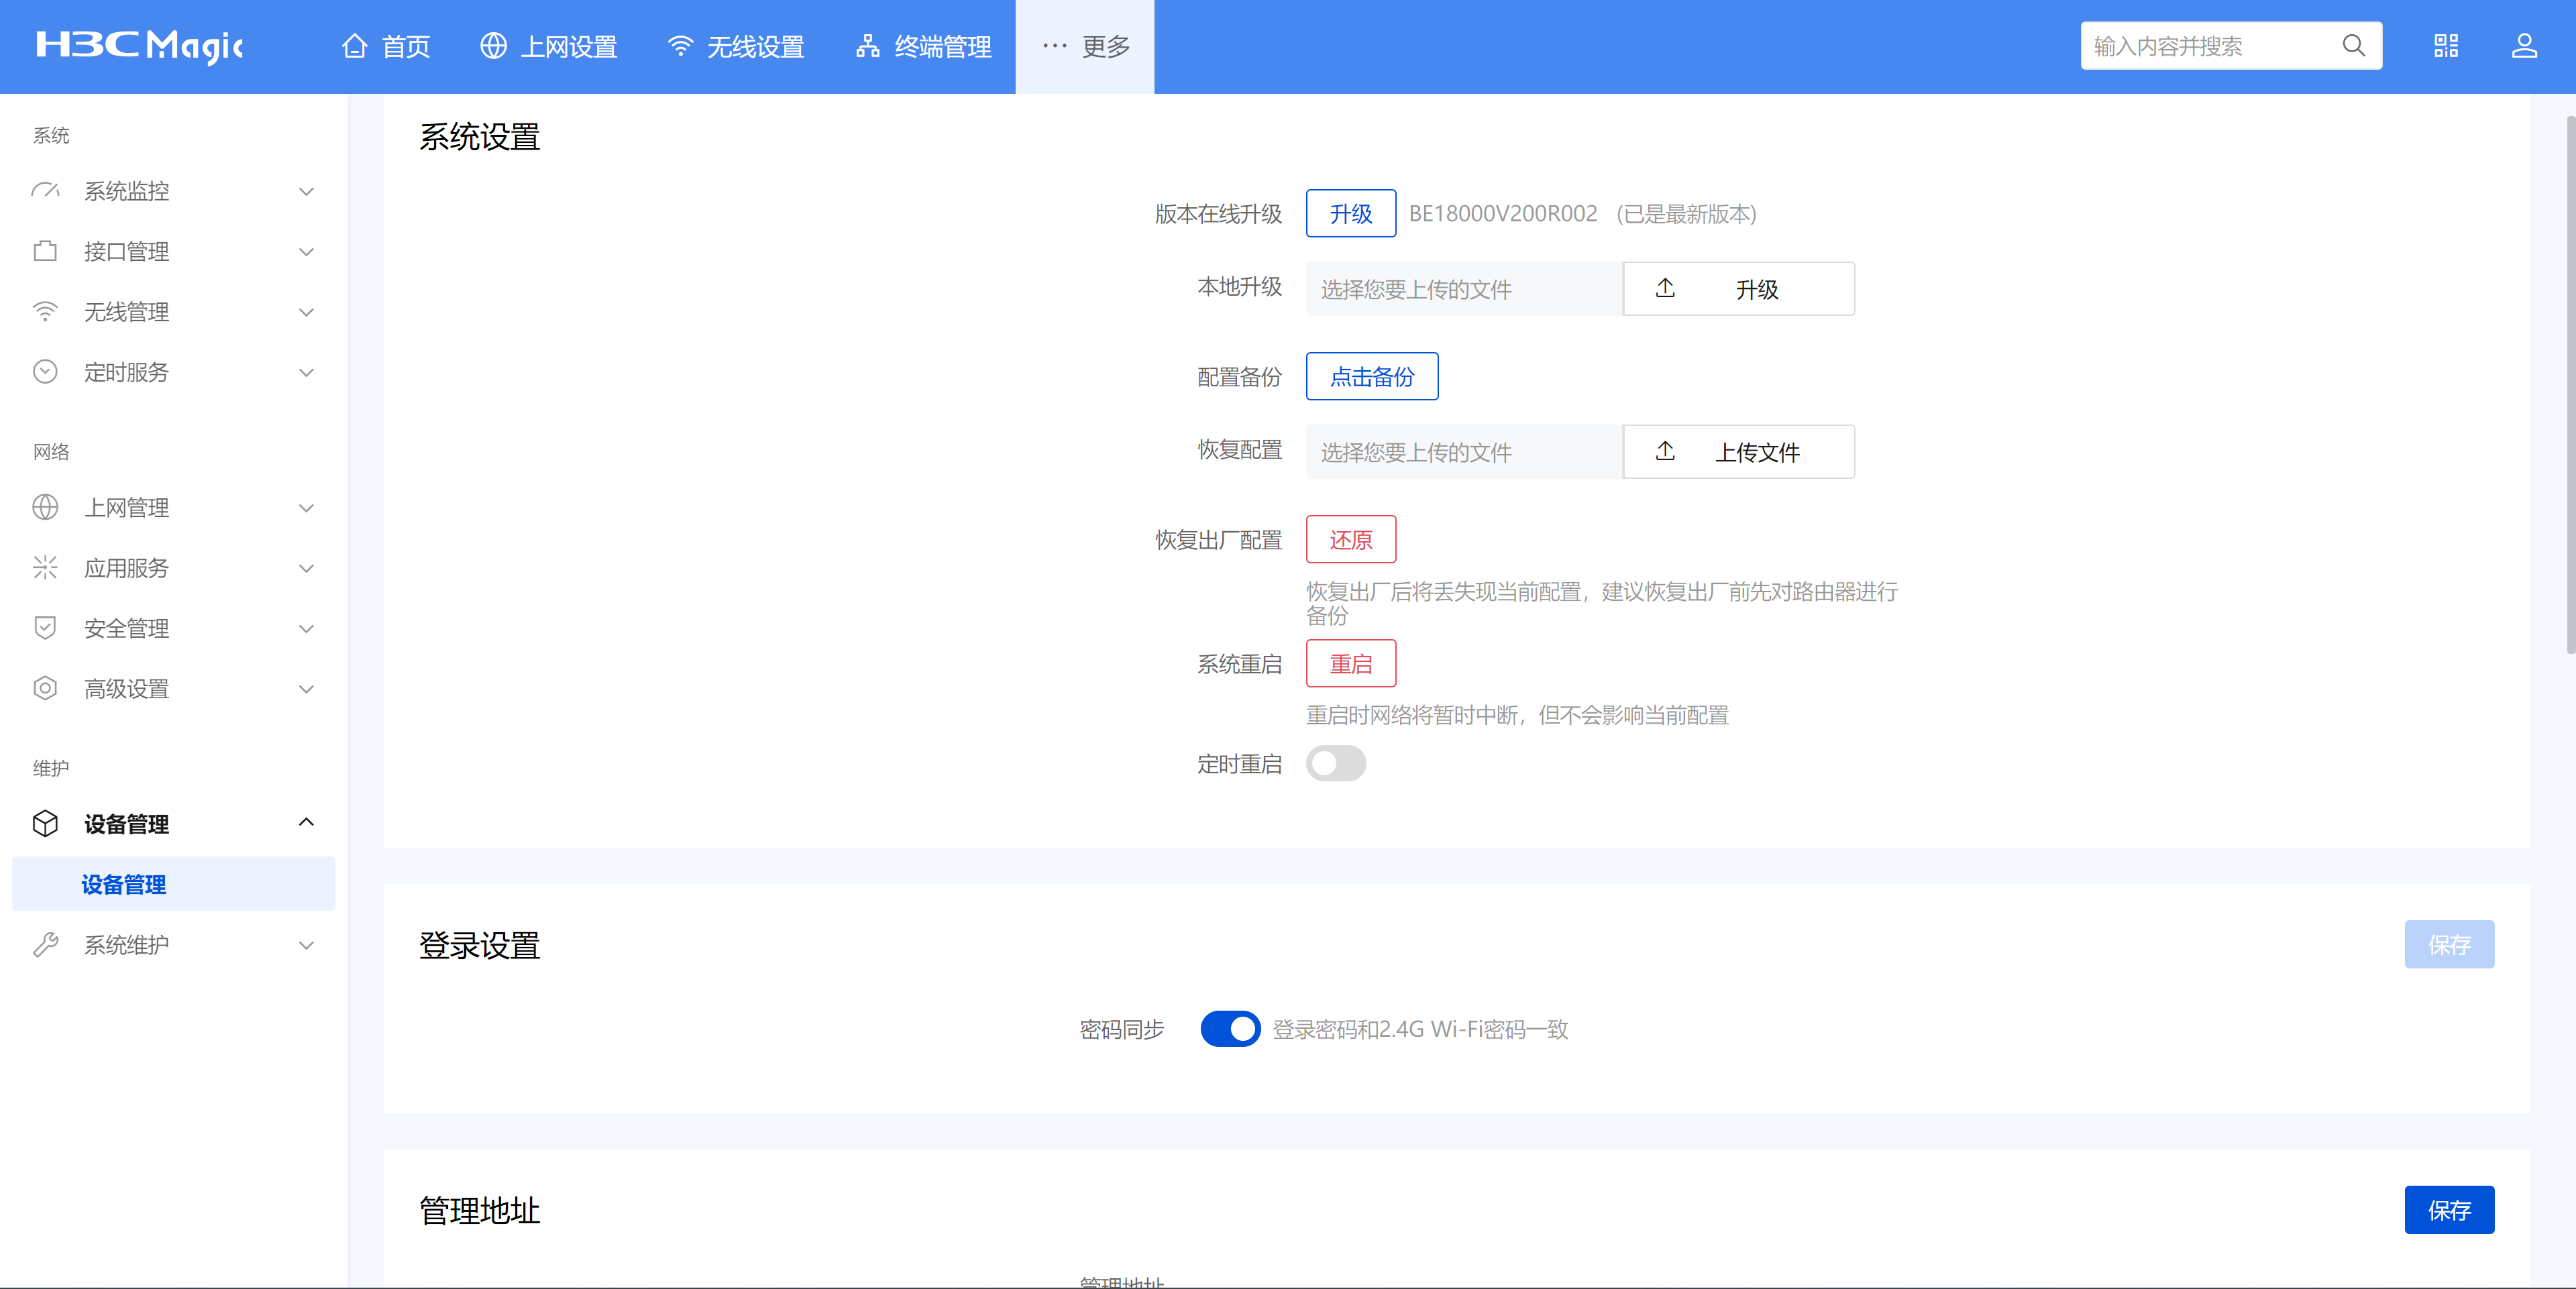Expand the 安全管理 chevron
This screenshot has width=2576, height=1289.
click(x=307, y=629)
